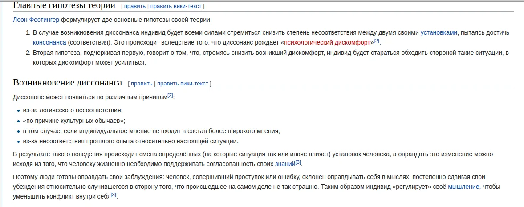Open red link психологический дискомфорт

click(x=327, y=42)
